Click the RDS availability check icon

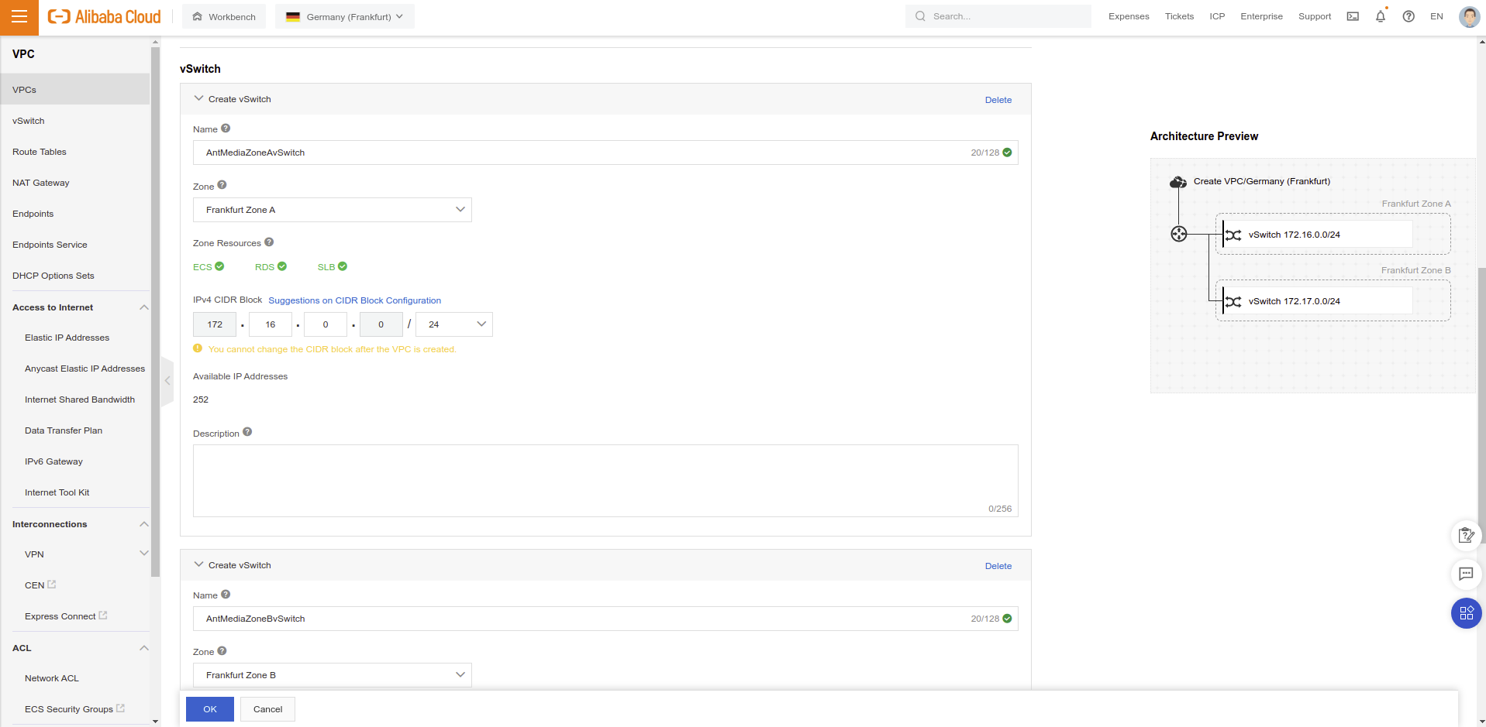tap(282, 266)
